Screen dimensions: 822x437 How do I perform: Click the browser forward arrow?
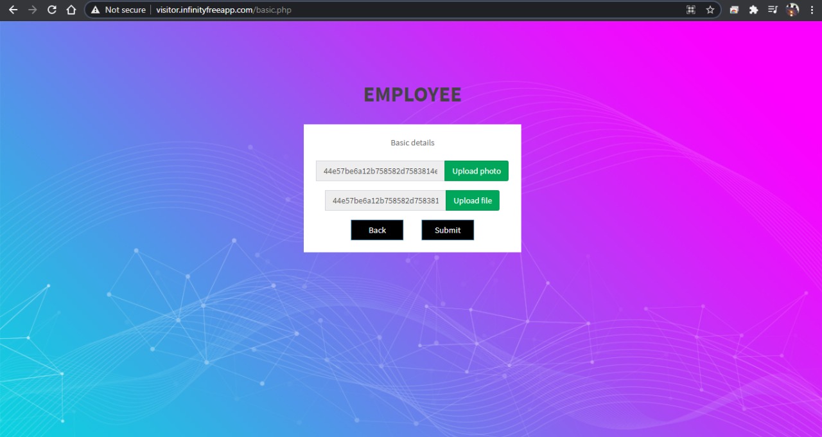[33, 10]
